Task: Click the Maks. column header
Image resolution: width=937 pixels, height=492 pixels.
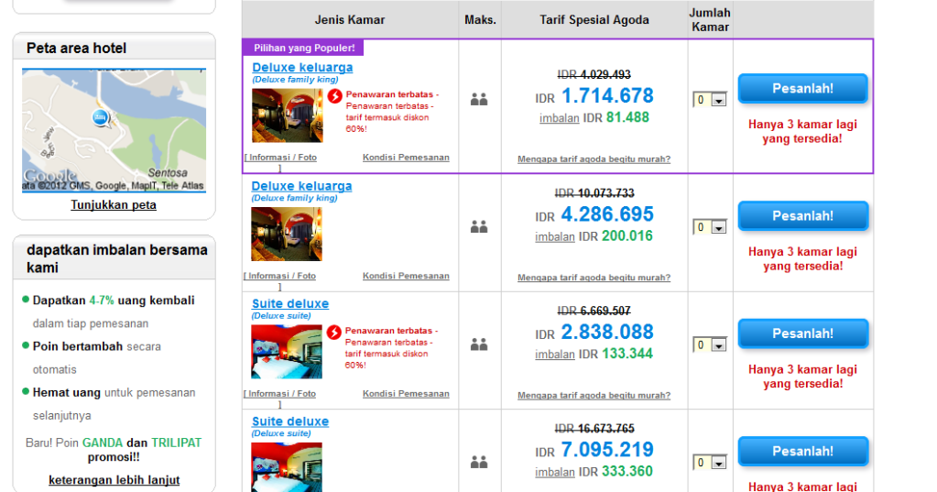Action: tap(480, 20)
